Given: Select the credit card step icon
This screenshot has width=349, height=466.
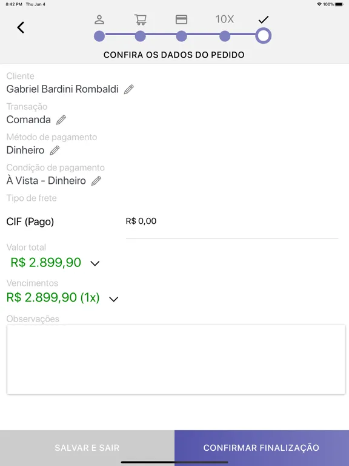Looking at the screenshot, I should coord(181,19).
